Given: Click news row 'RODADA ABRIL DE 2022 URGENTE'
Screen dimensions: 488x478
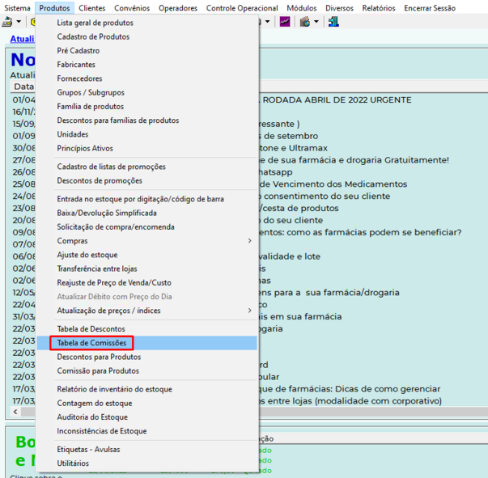Looking at the screenshot, I should coord(337,100).
